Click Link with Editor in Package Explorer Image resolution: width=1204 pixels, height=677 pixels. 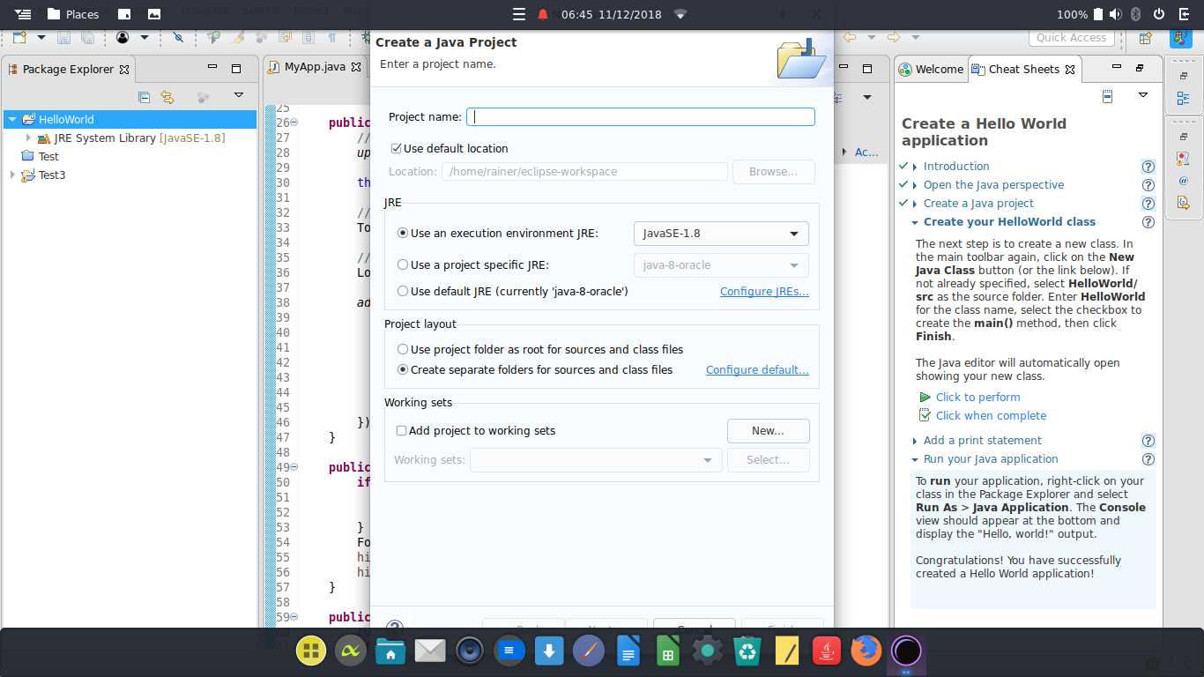point(167,98)
